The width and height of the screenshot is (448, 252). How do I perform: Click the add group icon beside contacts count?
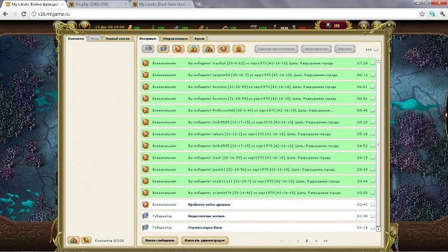[x=86, y=240]
